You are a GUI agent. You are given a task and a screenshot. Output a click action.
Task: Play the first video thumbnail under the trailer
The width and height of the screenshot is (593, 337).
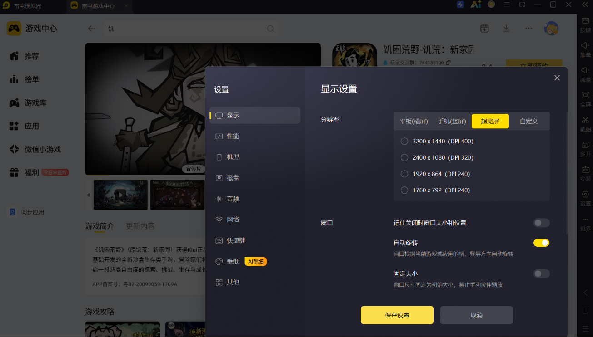[120, 195]
